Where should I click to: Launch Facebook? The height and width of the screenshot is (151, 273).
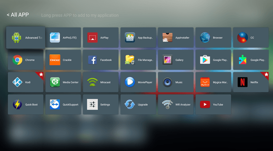[101, 60]
